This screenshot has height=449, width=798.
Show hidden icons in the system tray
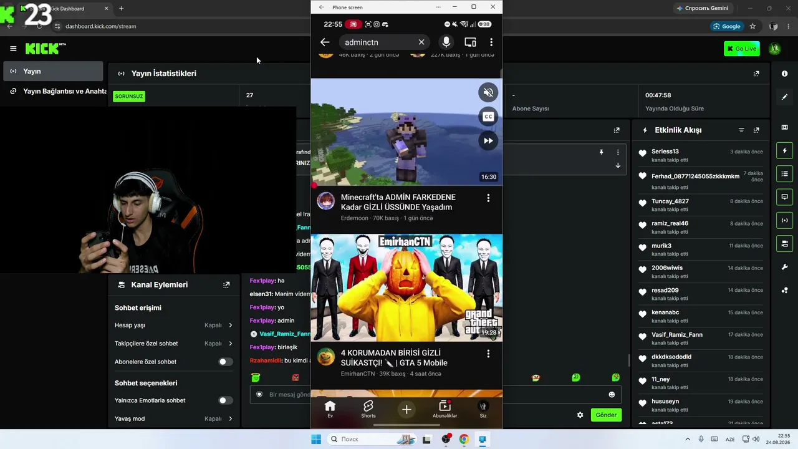pyautogui.click(x=688, y=439)
